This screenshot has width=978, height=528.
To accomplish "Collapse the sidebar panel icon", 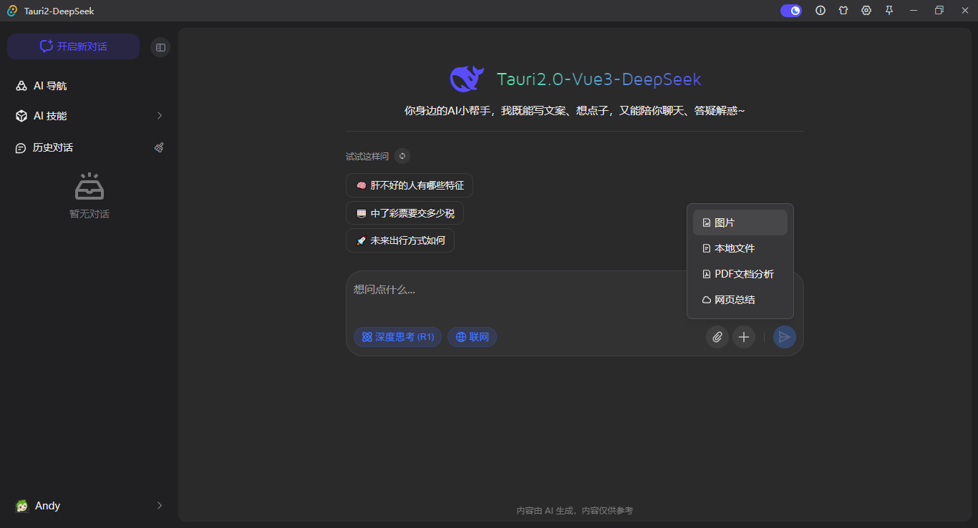I will tap(160, 46).
